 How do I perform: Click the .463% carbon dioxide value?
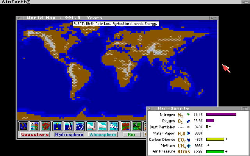pos(198,140)
